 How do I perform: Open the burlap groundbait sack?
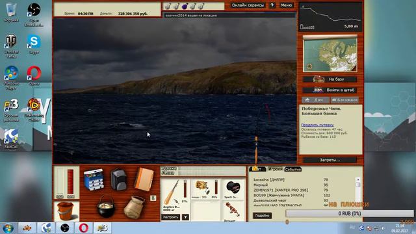(x=135, y=207)
